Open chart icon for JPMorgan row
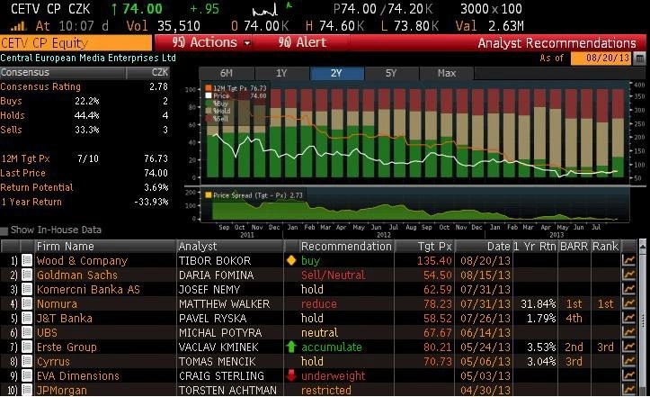The width and height of the screenshot is (650, 397). [x=628, y=390]
